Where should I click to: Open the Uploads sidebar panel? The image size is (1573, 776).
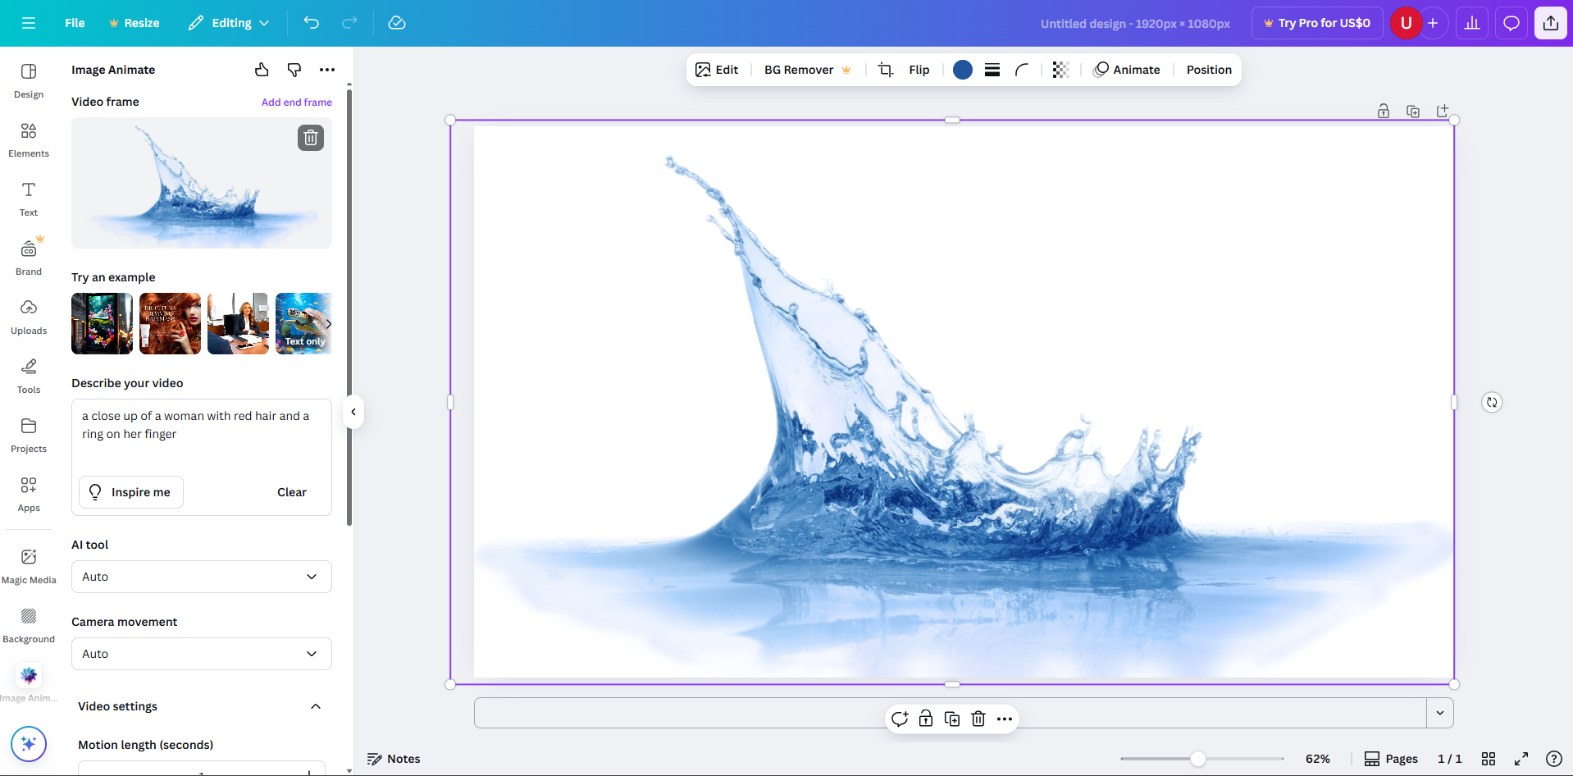(x=29, y=317)
